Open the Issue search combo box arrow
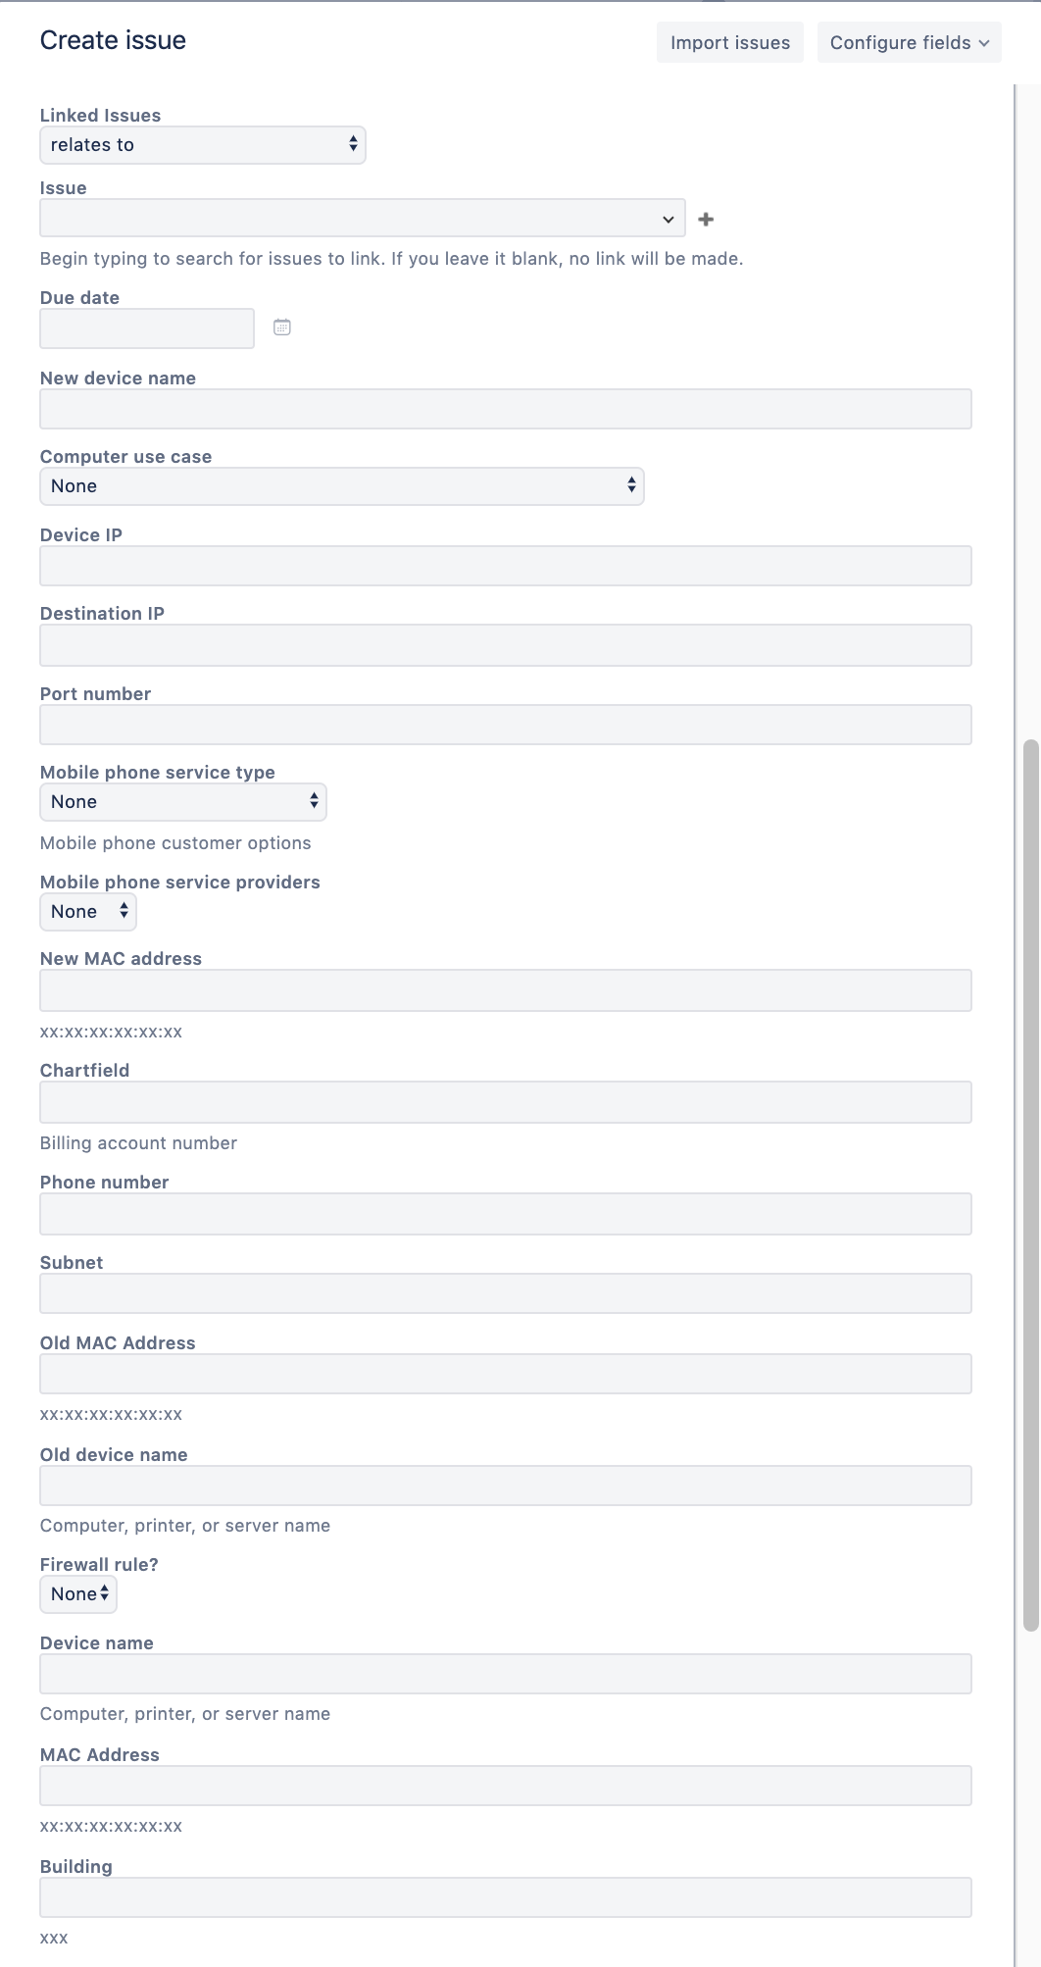Viewport: 1041px width, 1967px height. click(x=668, y=219)
